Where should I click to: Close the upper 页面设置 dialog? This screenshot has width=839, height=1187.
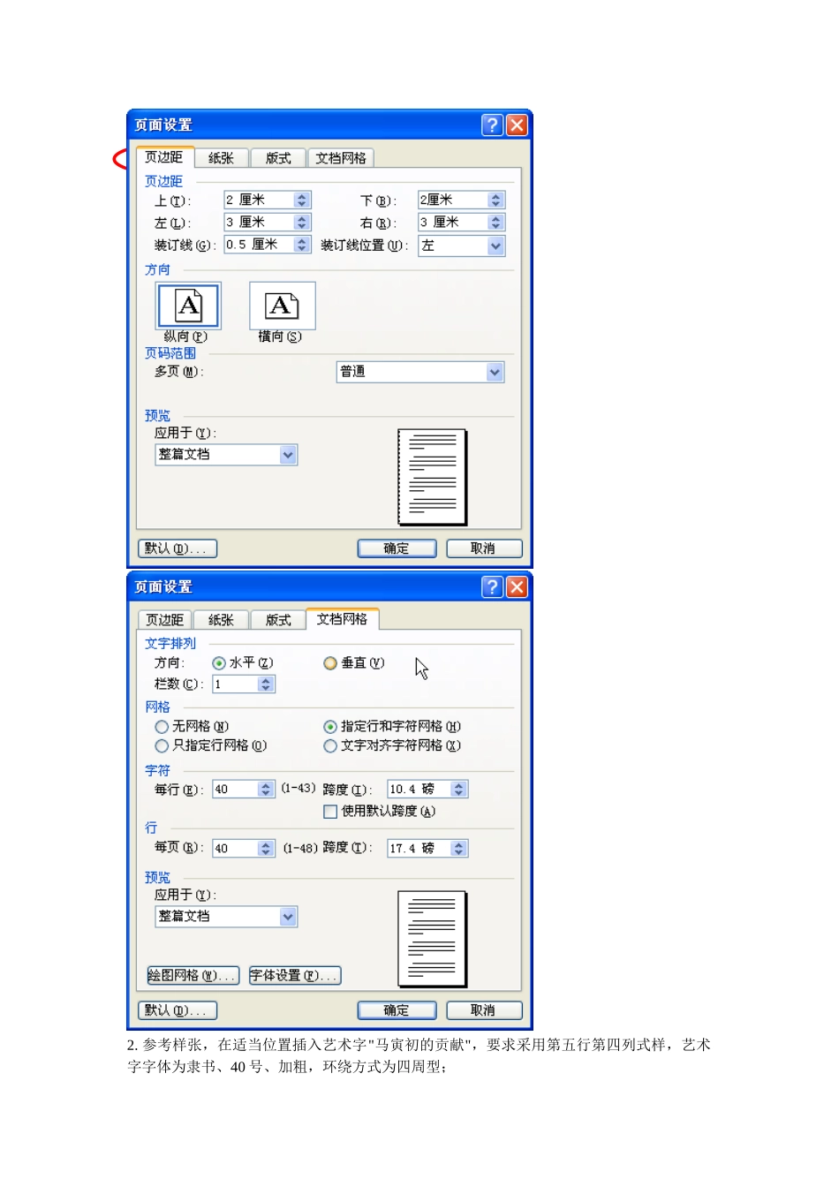click(x=517, y=125)
